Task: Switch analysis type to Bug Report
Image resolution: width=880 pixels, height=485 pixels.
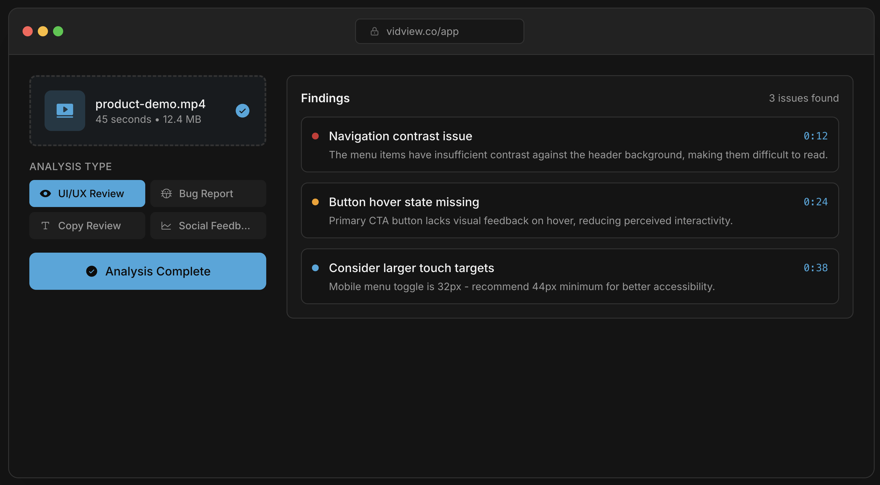Action: coord(208,193)
